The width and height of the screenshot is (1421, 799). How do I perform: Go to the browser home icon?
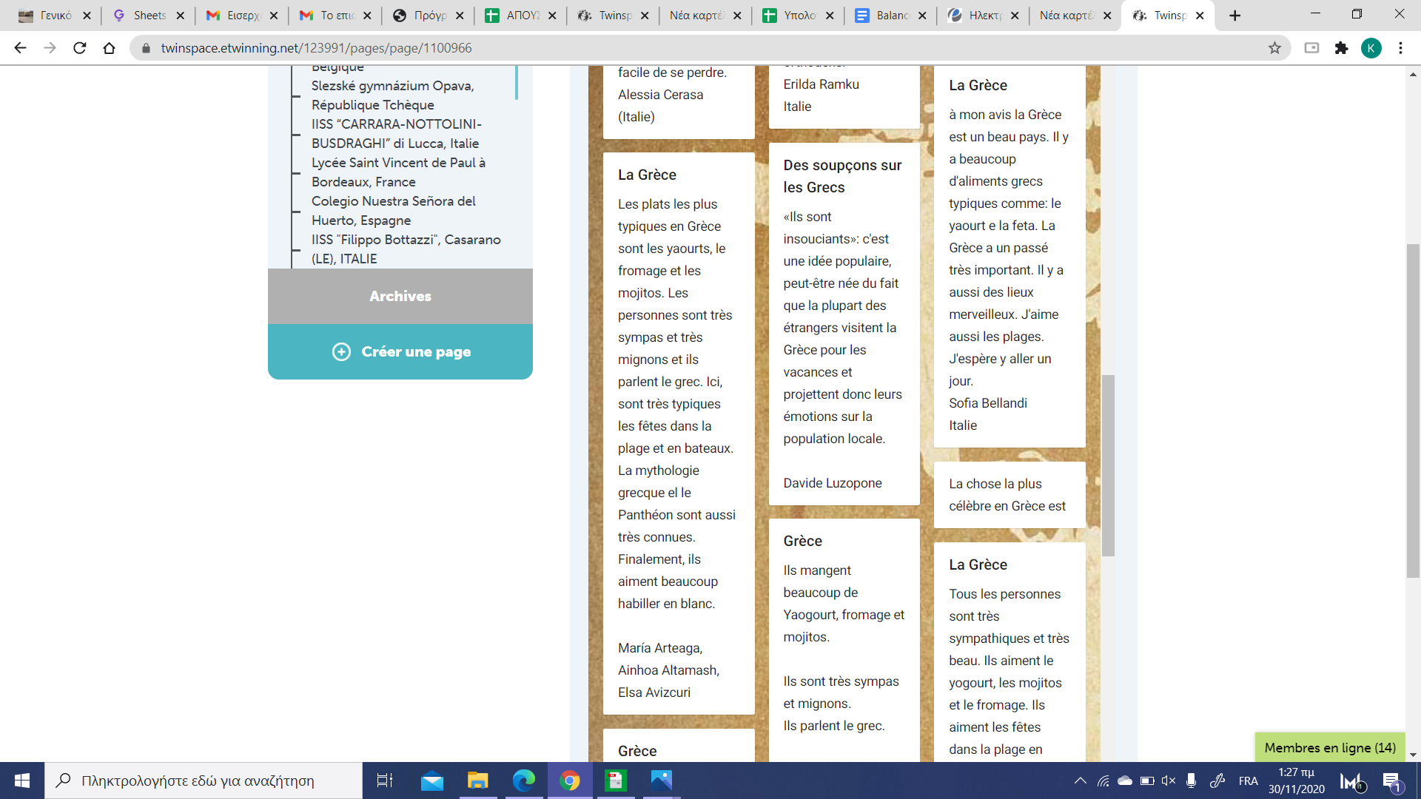click(x=110, y=48)
